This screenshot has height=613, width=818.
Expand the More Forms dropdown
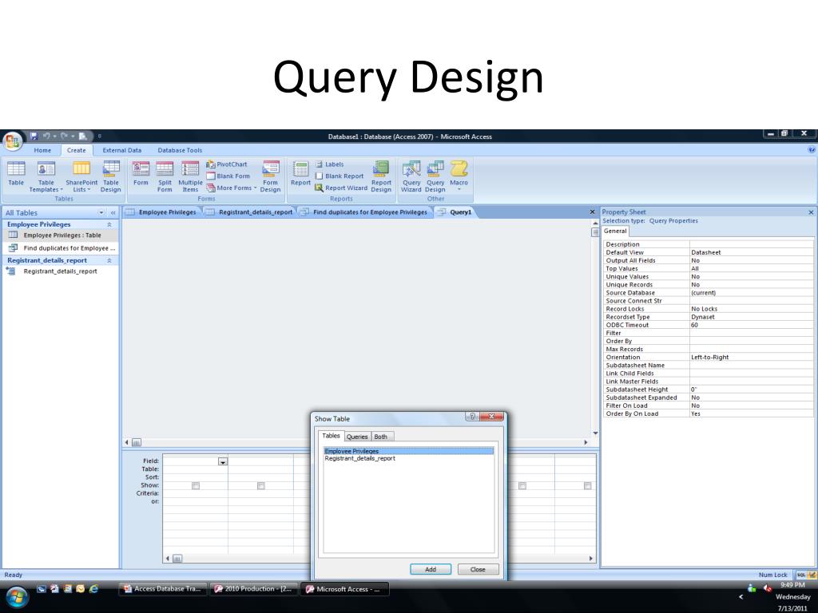coord(232,188)
